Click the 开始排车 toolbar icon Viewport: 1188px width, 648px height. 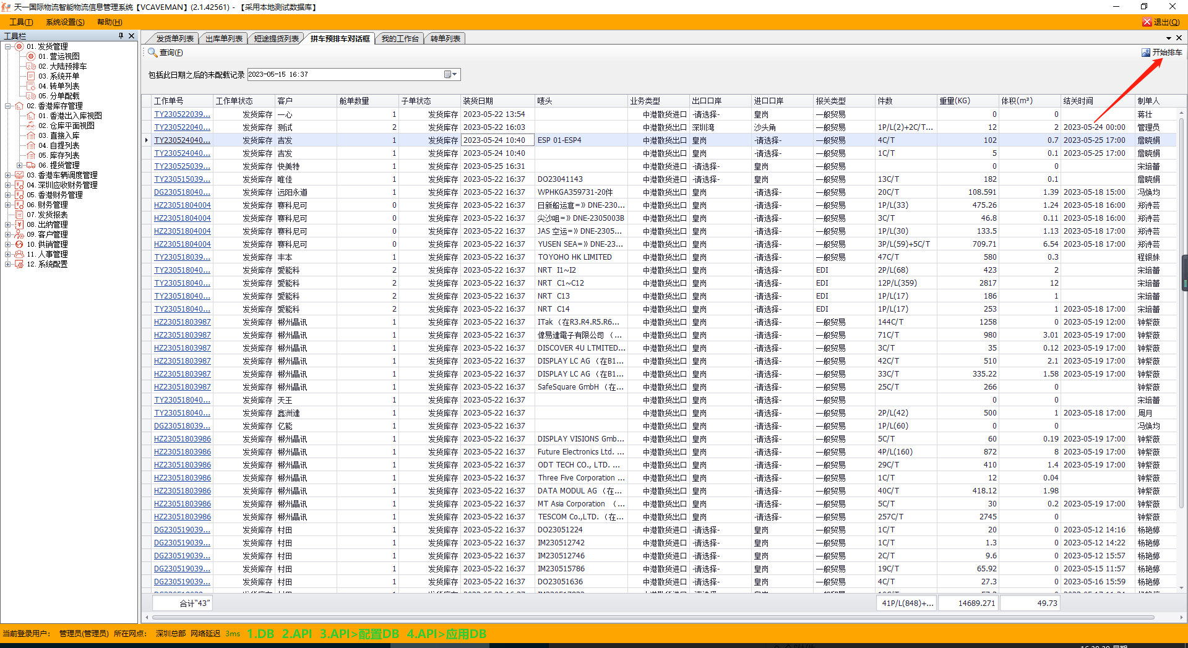tap(1145, 53)
